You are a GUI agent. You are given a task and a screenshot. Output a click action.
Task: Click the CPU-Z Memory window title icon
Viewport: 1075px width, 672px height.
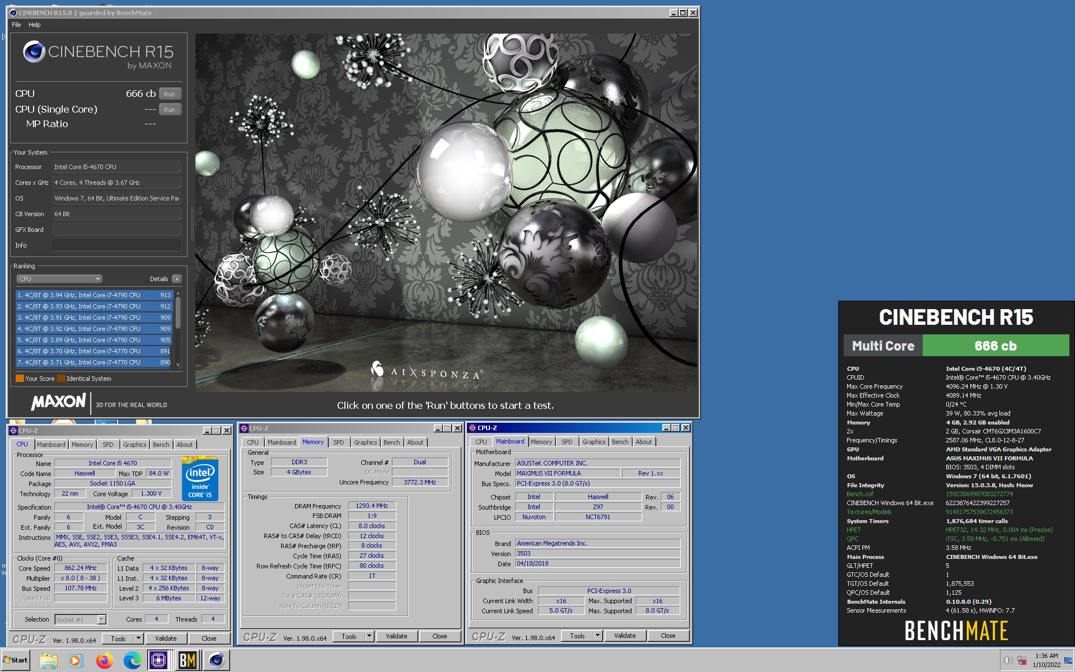(244, 428)
